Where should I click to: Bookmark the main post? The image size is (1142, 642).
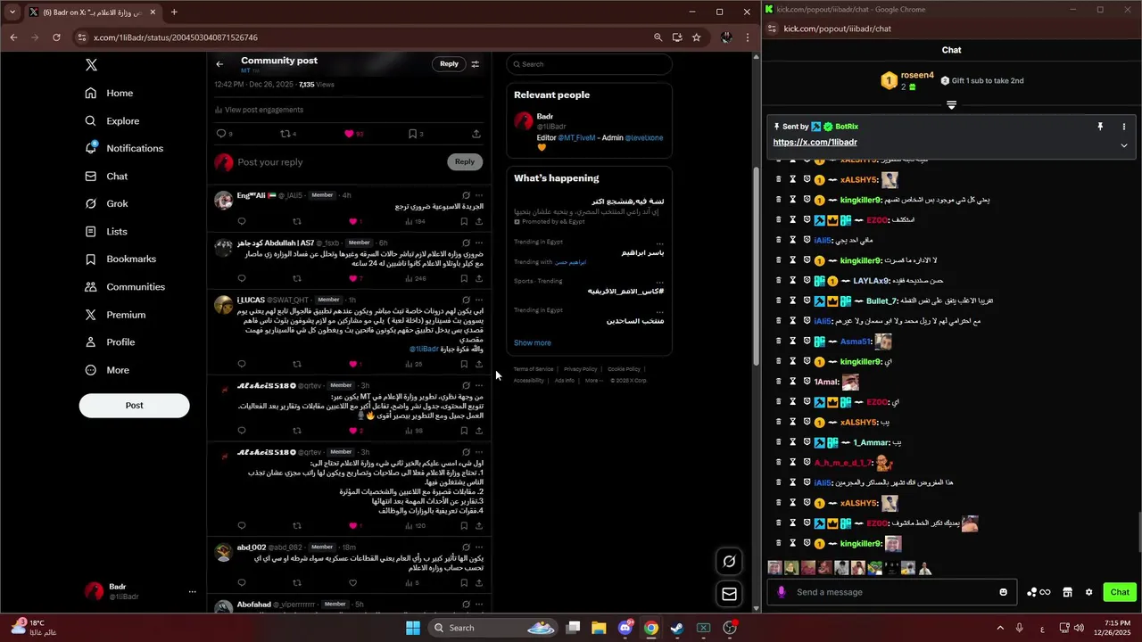coord(412,134)
